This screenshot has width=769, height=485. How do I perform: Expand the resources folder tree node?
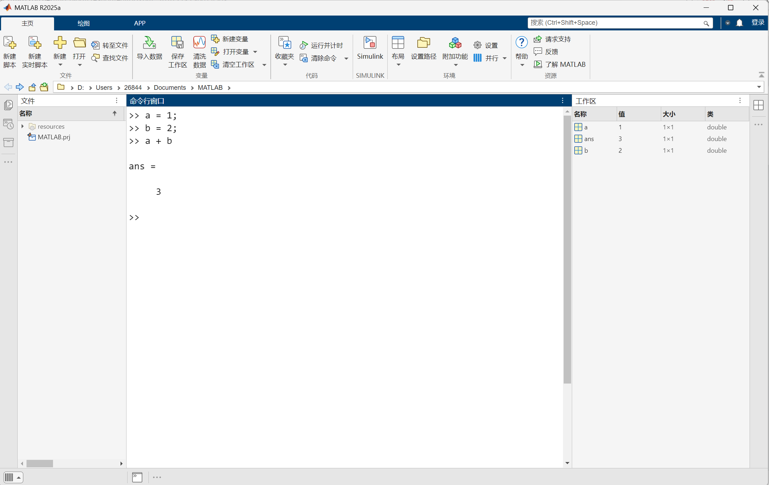coord(23,126)
